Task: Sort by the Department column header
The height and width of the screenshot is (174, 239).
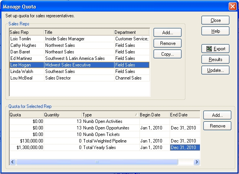Action: [132, 32]
